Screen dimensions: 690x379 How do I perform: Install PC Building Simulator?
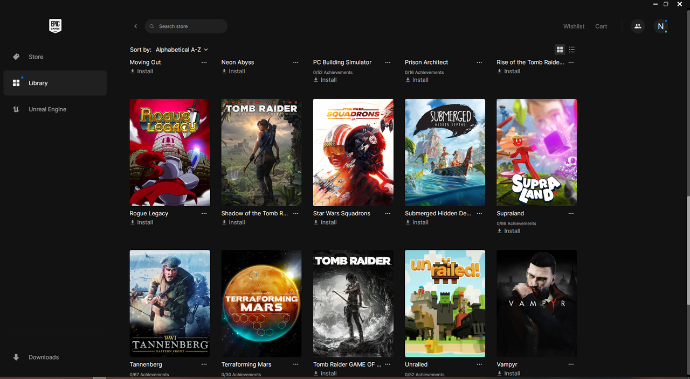(x=325, y=80)
